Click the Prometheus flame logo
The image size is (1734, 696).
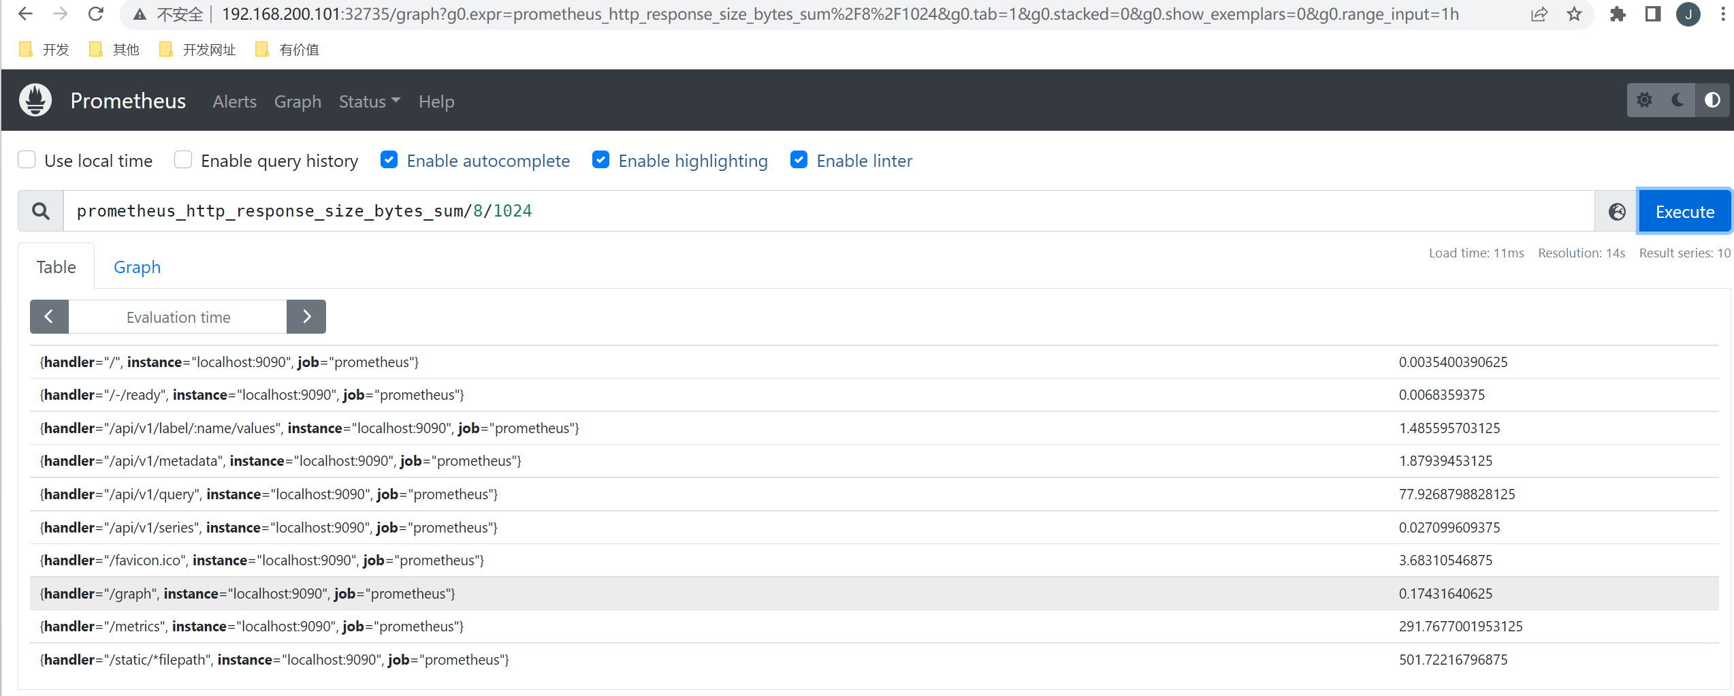tap(35, 100)
